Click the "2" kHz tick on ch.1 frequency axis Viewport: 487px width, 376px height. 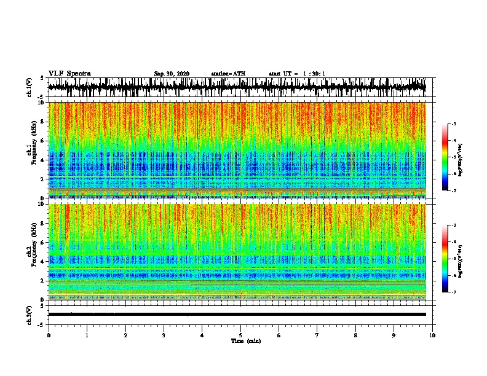[x=43, y=179]
